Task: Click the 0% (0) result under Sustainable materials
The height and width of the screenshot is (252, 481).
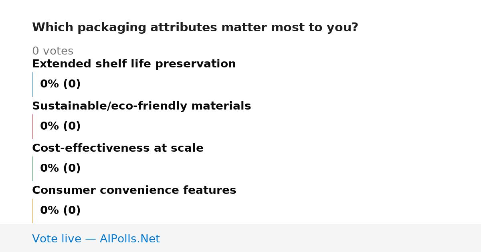Action: 60,126
